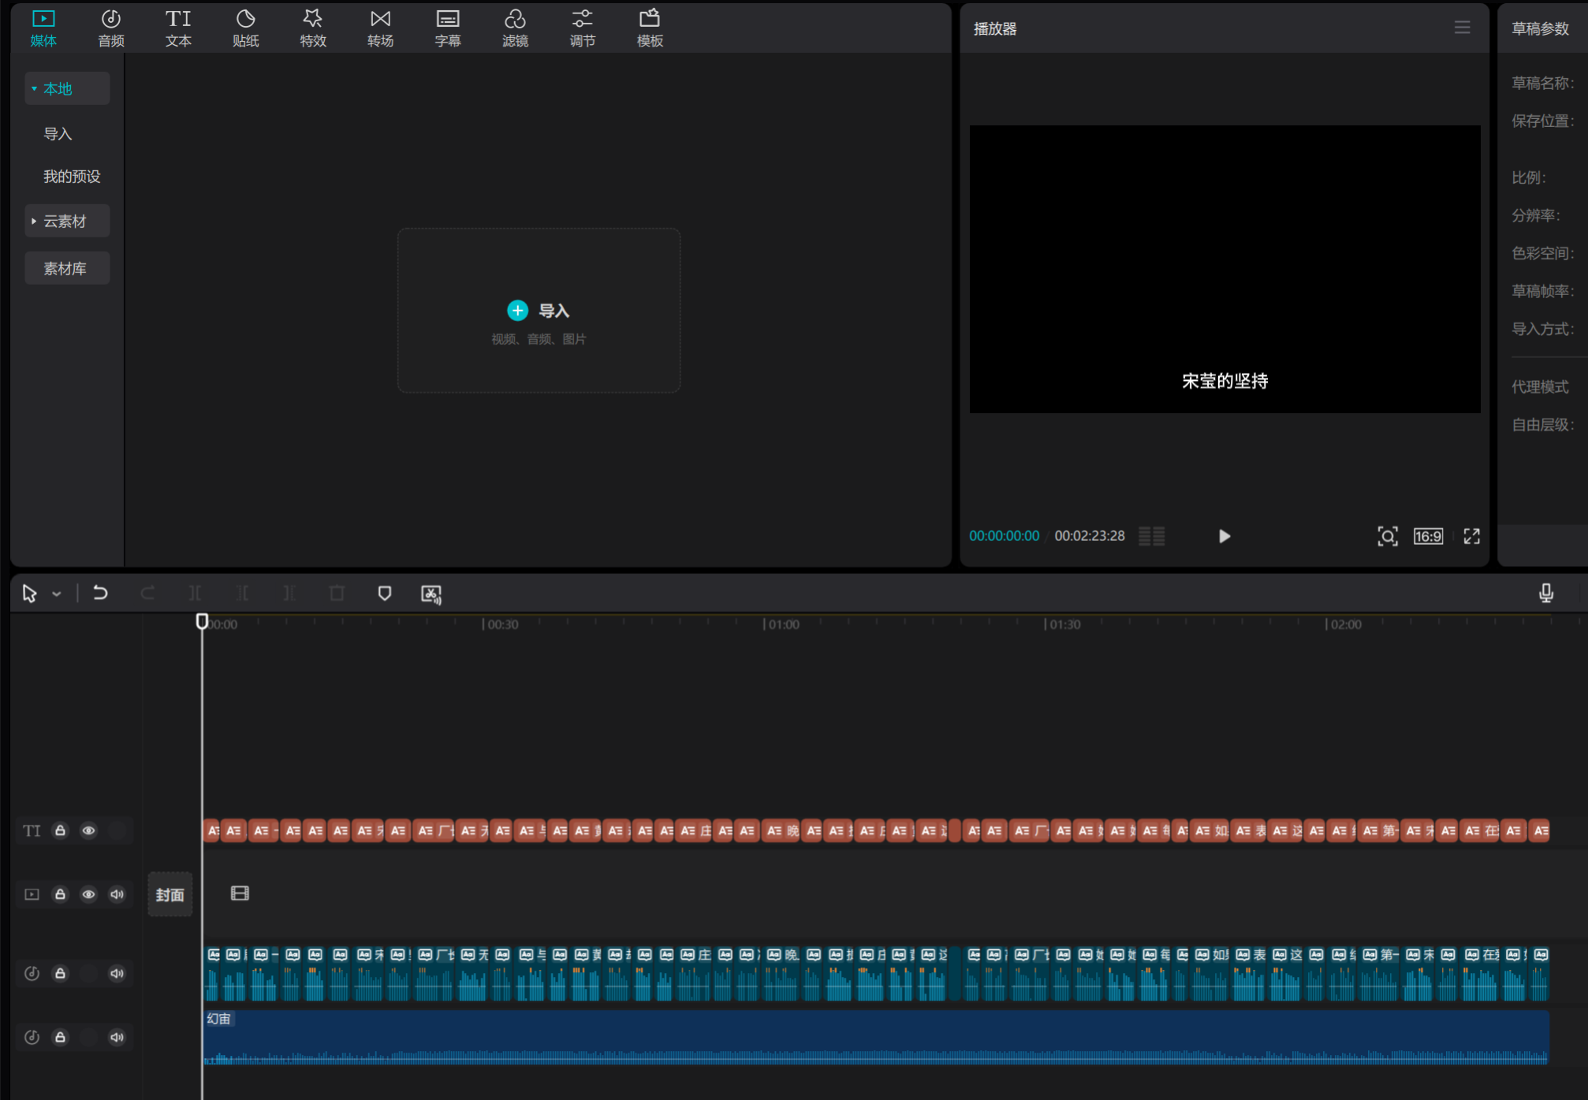Click the undo arrow in timeline toolbar
The image size is (1588, 1100).
(100, 593)
